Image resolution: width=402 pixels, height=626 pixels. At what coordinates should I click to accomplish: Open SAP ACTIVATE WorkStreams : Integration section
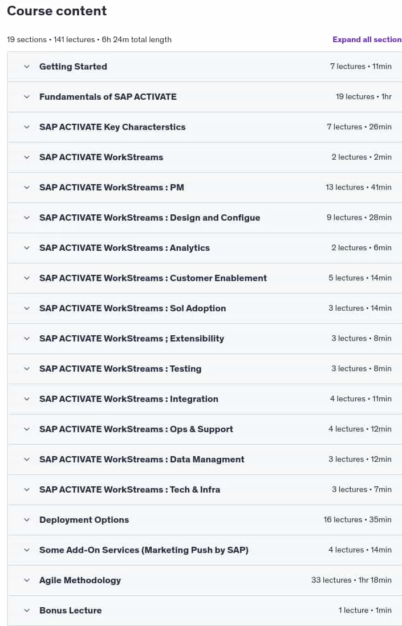(x=128, y=399)
